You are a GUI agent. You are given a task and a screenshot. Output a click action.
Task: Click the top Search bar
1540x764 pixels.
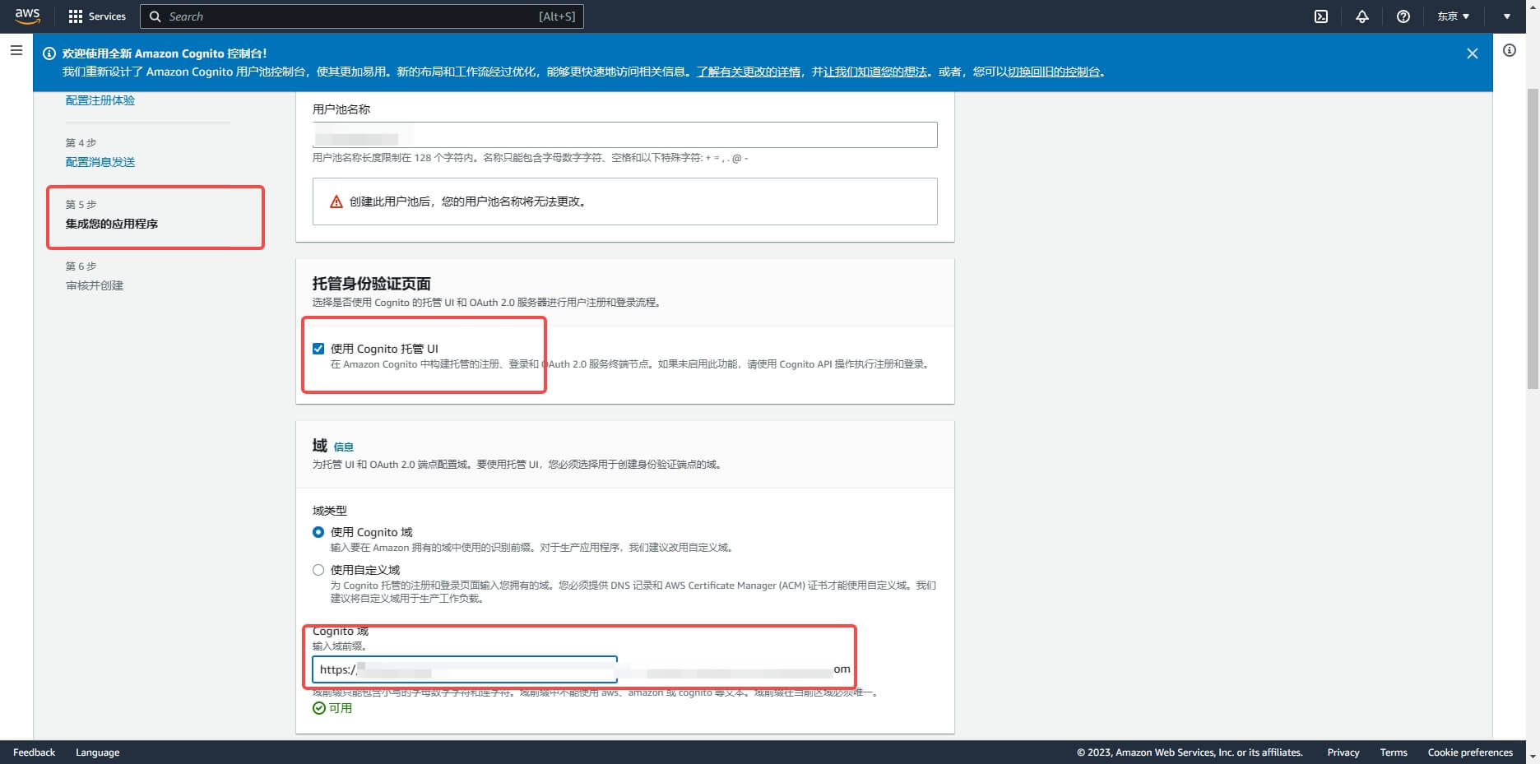click(362, 16)
